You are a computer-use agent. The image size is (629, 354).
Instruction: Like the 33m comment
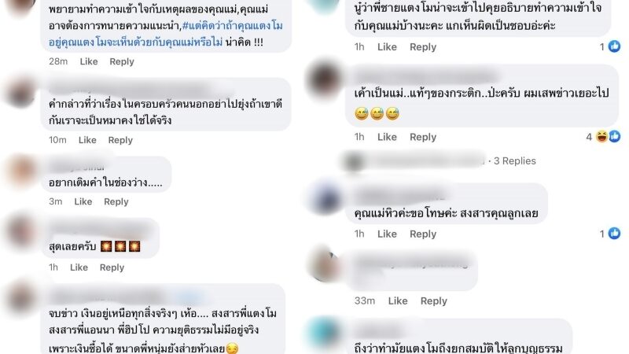[x=398, y=301]
